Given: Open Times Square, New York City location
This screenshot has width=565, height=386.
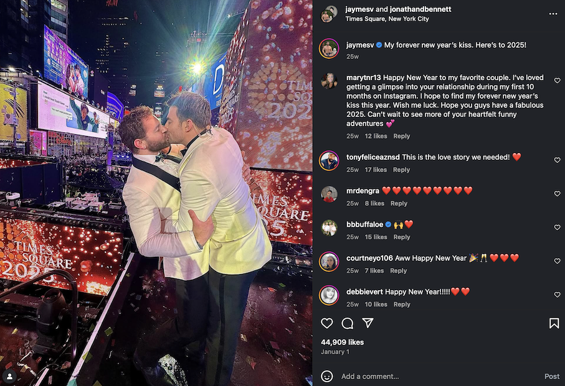Looking at the screenshot, I should coord(387,19).
